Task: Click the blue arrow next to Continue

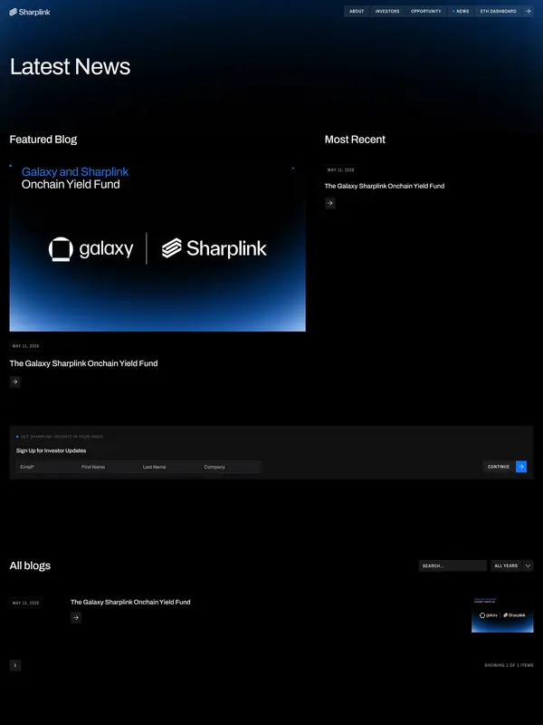Action: point(521,467)
